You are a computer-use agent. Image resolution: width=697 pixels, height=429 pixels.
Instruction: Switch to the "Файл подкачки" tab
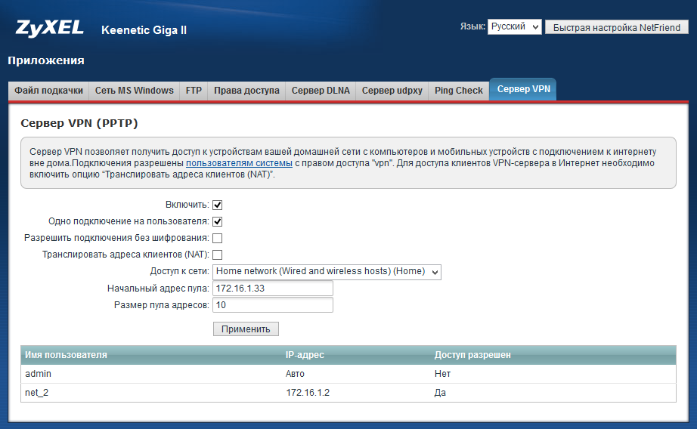[48, 91]
